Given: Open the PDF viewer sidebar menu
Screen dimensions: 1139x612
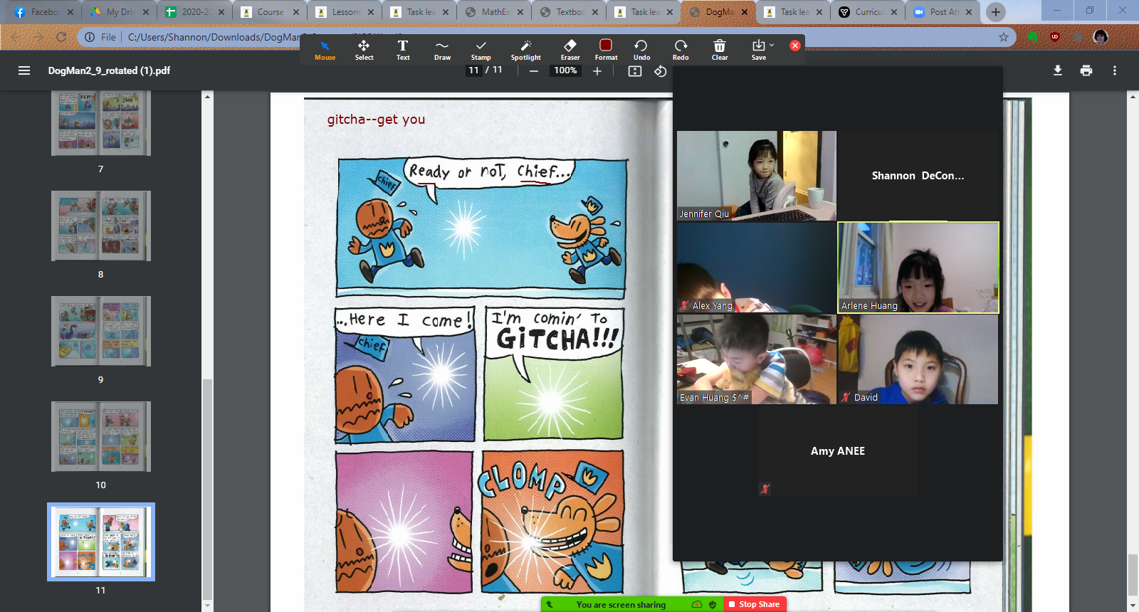Looking at the screenshot, I should [x=24, y=70].
